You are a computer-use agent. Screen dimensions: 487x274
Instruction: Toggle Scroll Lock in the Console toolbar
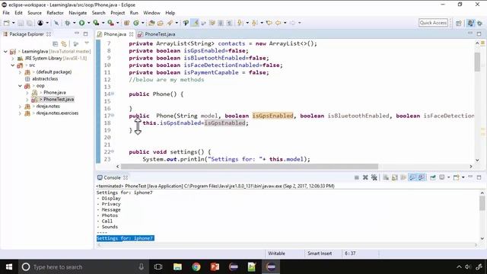pyautogui.click(x=395, y=177)
